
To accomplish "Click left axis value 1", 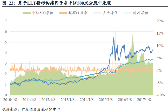I will [x=6, y=84].
